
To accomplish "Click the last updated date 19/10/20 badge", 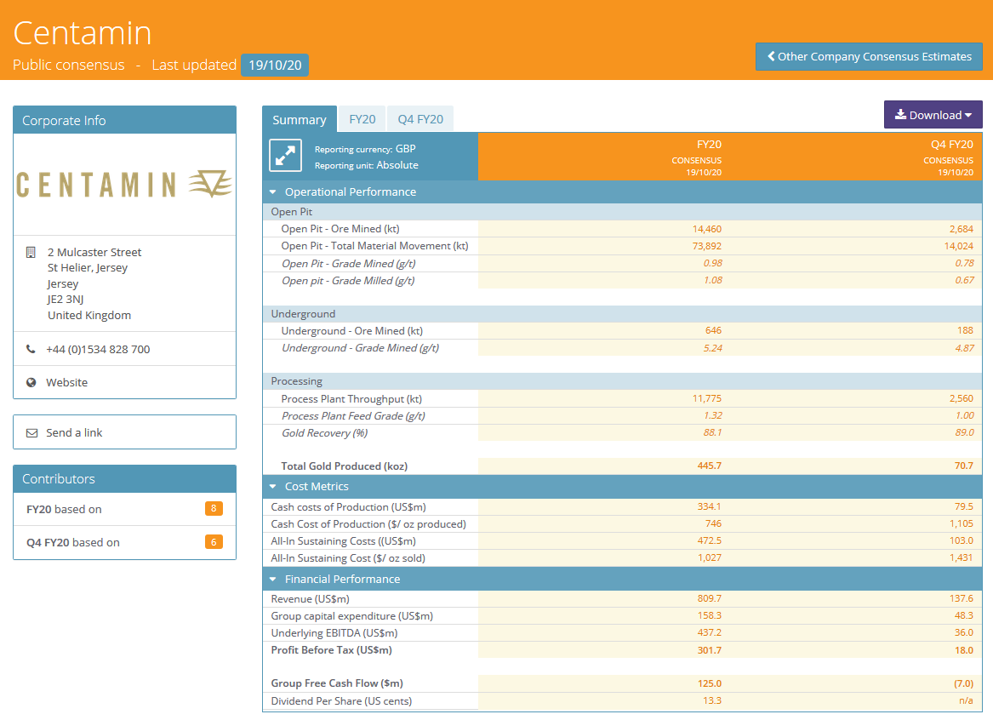I will coord(275,66).
